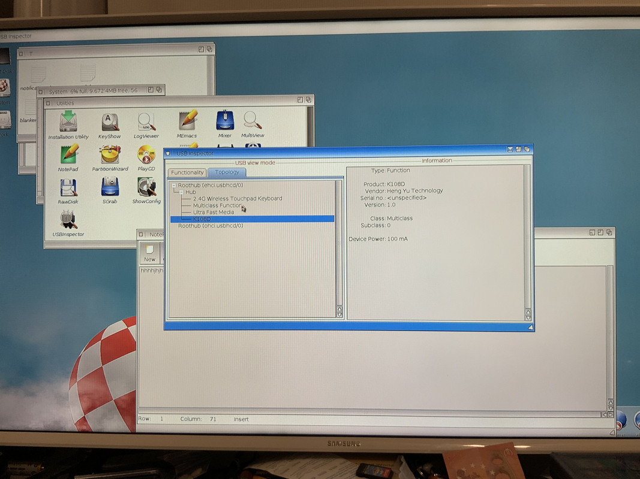Launch MEmacs editor icon
Viewport: 640px width, 479px height.
187,124
